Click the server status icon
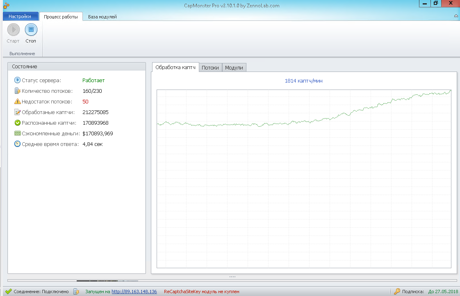The height and width of the screenshot is (296, 460). click(x=17, y=80)
